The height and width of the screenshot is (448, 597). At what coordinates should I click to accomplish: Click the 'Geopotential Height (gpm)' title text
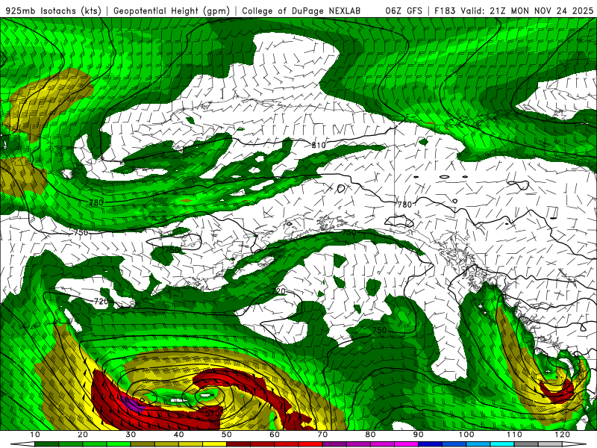pos(172,11)
